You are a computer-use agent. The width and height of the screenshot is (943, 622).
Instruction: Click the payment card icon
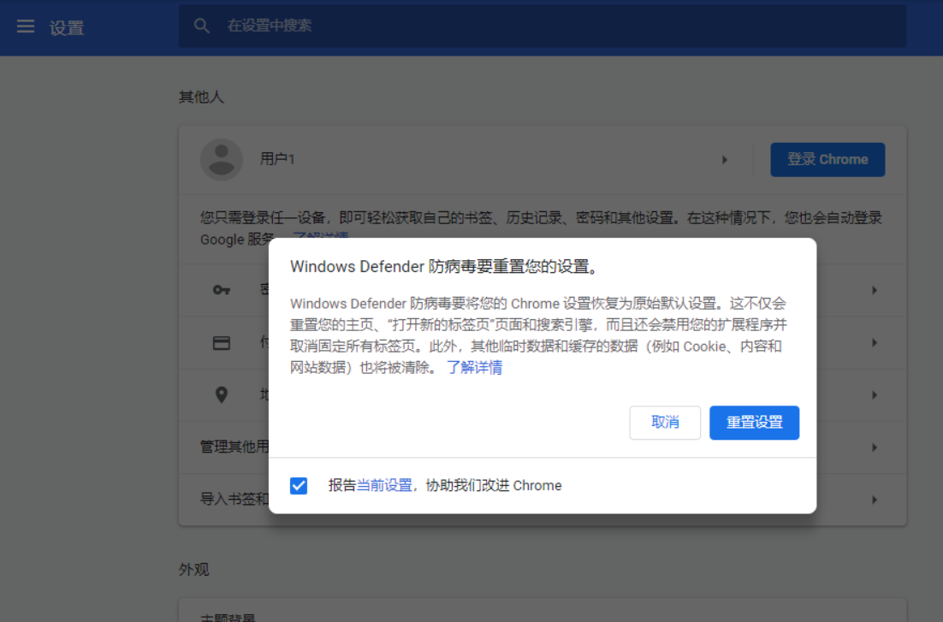click(x=222, y=343)
